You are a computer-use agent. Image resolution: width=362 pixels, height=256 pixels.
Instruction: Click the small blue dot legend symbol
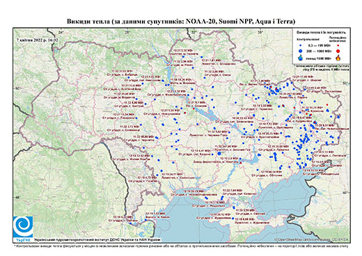click(x=301, y=46)
